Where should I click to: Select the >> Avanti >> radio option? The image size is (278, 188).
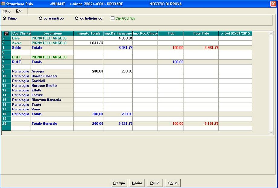click(40, 18)
